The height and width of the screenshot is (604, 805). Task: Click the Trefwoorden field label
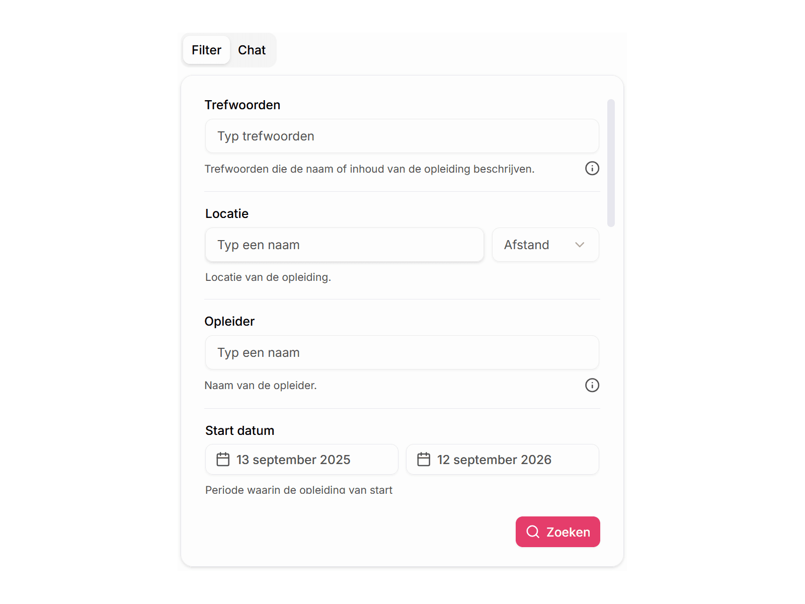[x=243, y=105]
